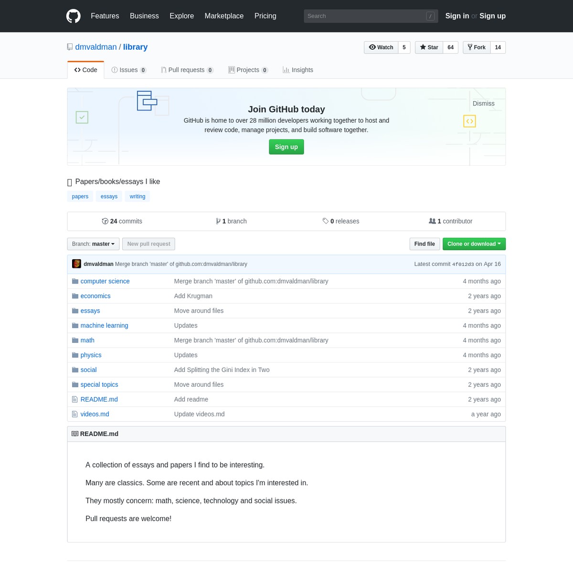Image resolution: width=573 pixels, height=573 pixels.
Task: Open the 'Add readme' commit message
Action: 191,400
